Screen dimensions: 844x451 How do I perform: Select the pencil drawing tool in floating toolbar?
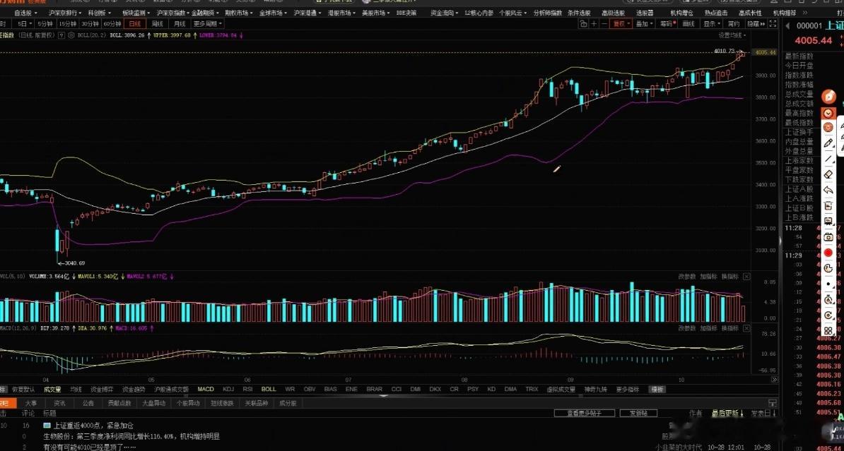click(x=829, y=143)
